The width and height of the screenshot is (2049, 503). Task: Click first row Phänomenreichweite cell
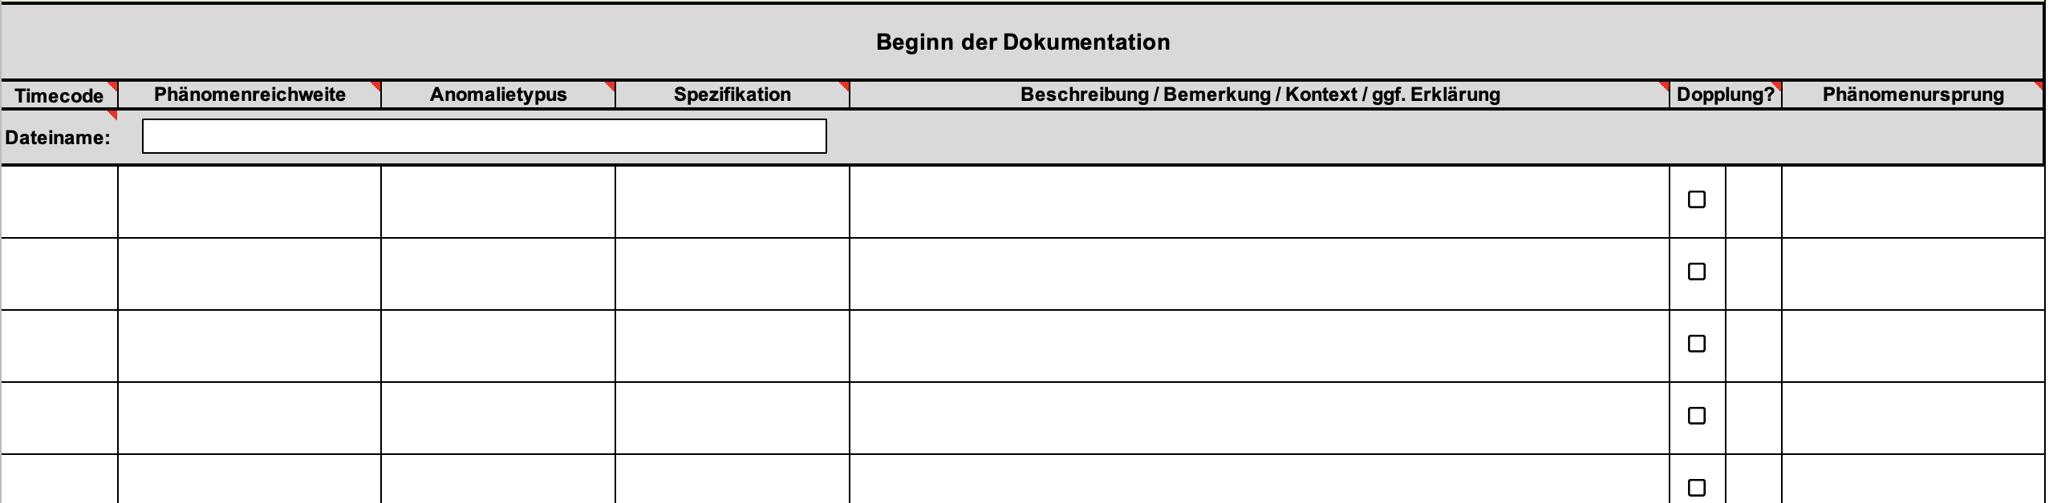pos(249,201)
